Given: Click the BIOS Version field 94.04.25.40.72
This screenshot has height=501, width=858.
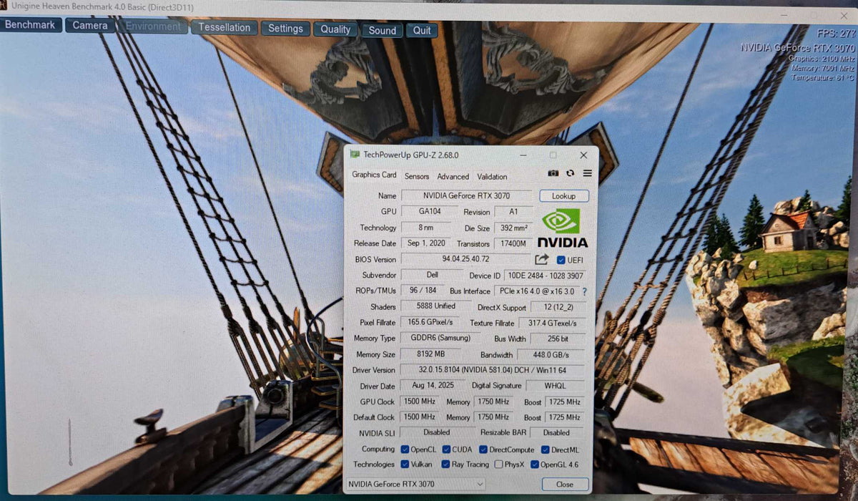Looking at the screenshot, I should (465, 258).
